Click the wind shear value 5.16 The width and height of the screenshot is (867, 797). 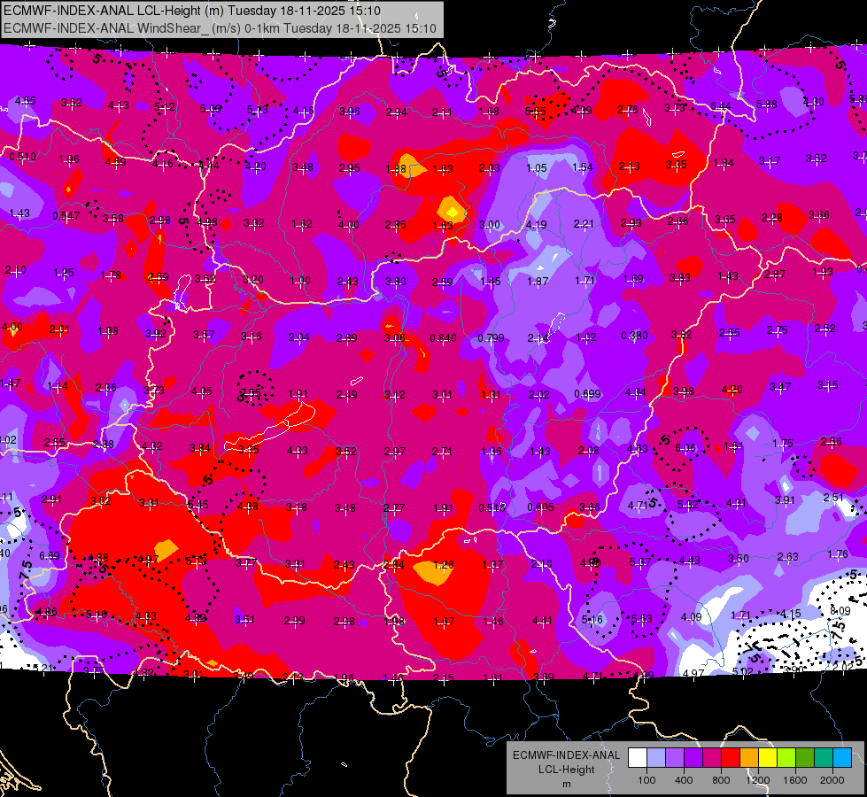[x=592, y=620]
